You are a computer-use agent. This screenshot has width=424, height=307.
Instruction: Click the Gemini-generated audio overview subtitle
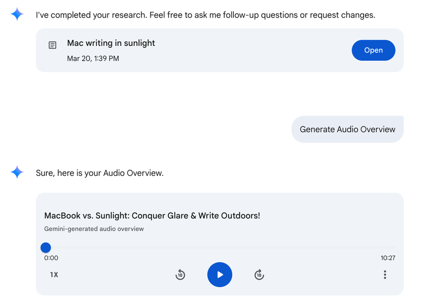click(x=94, y=229)
